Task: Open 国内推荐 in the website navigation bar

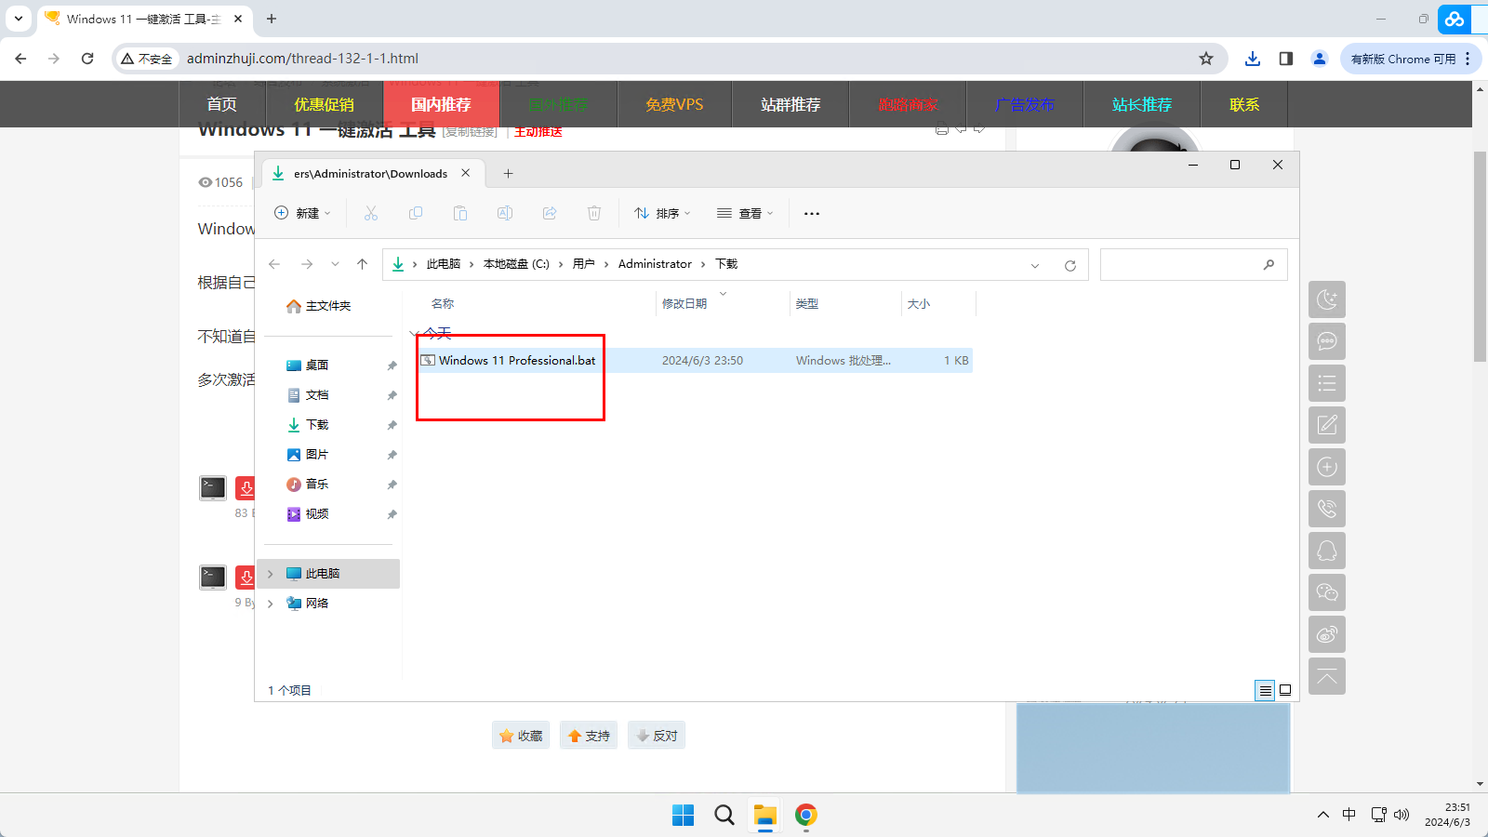Action: (x=442, y=104)
